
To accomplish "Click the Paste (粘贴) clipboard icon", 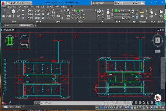I will pyautogui.click(x=152, y=12).
